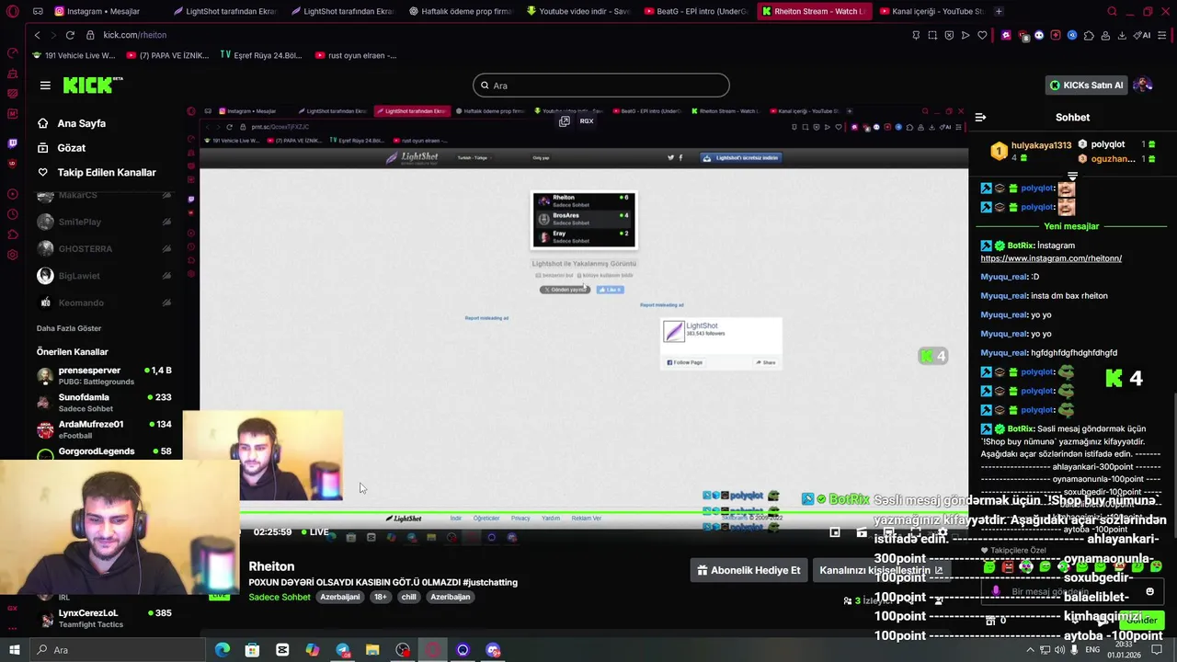Image resolution: width=1177 pixels, height=662 pixels.
Task: Click KICKs Satın Al button
Action: (1086, 86)
